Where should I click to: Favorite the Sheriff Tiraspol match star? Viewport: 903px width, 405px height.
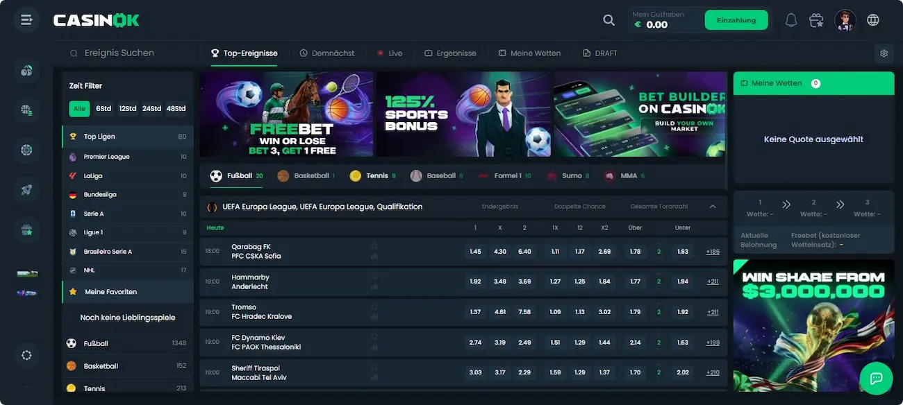tap(374, 367)
